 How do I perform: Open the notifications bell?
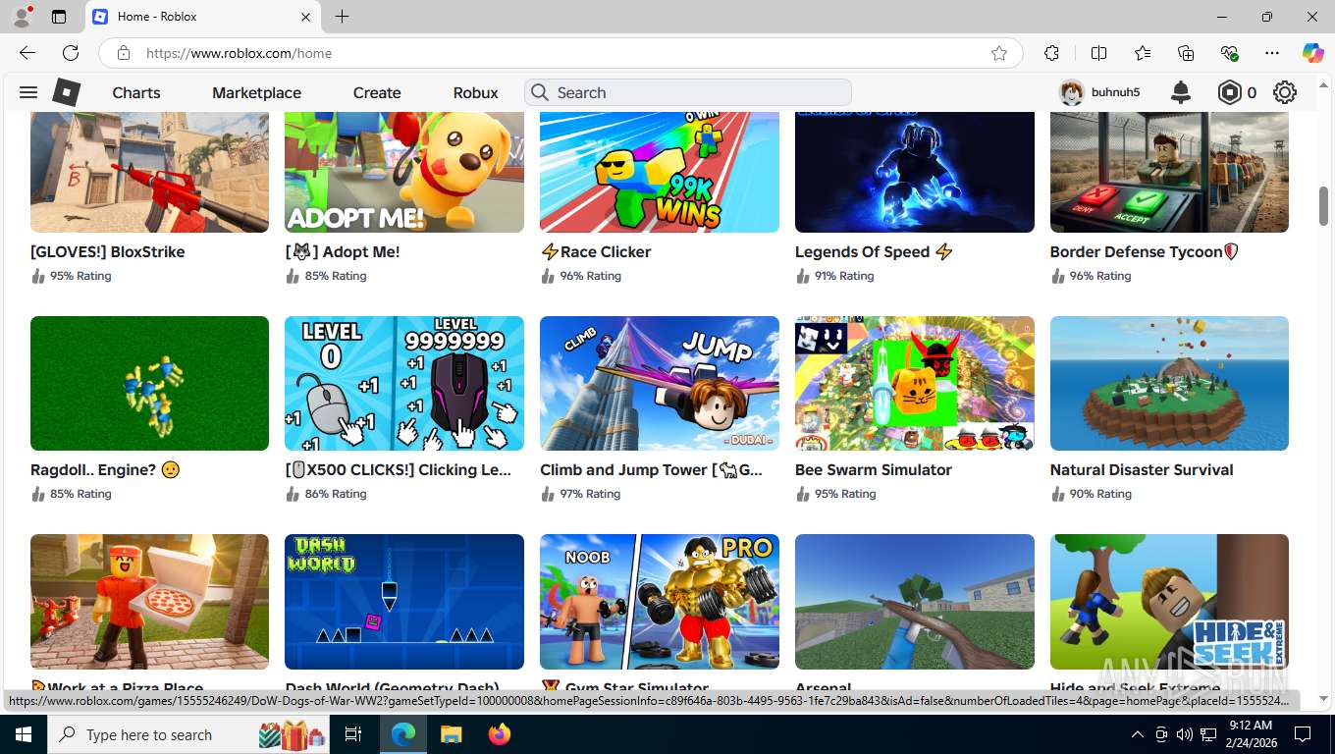pyautogui.click(x=1181, y=92)
